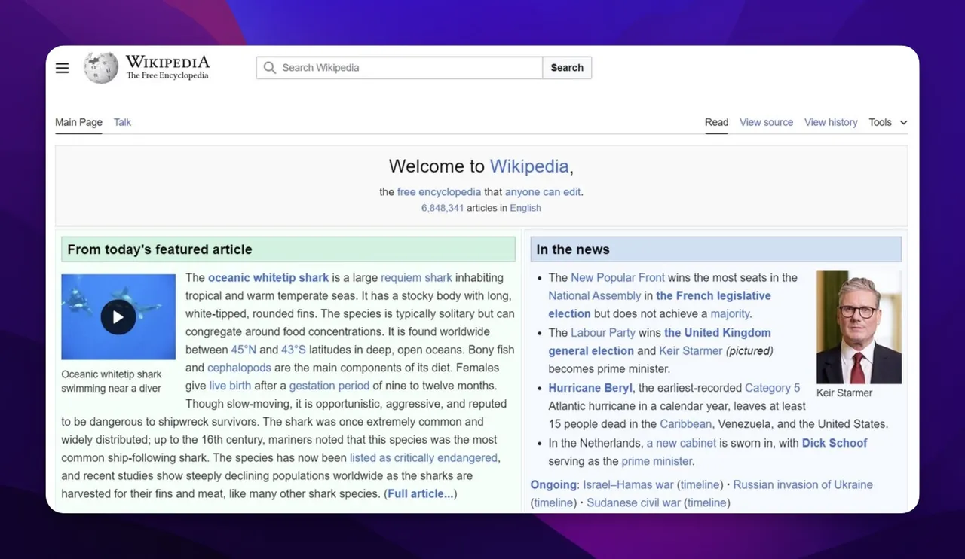Click the shark video caption text

tap(112, 381)
